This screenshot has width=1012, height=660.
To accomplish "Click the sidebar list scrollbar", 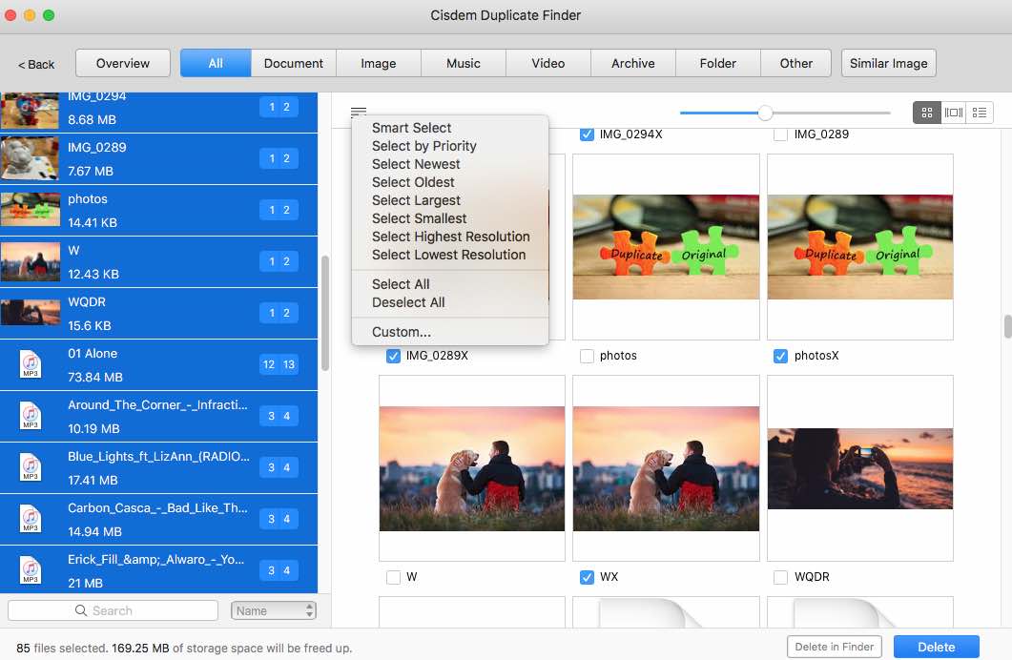I will click(325, 313).
